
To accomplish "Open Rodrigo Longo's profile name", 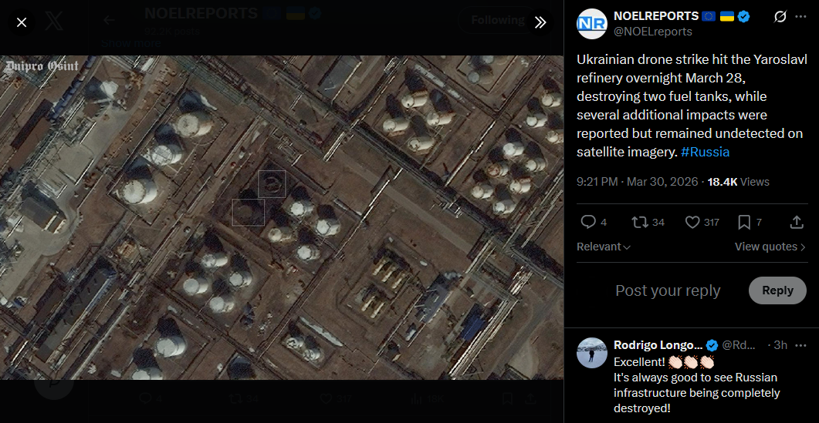I will click(658, 345).
